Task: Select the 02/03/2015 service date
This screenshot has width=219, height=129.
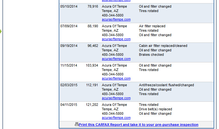Action: [x=69, y=85]
